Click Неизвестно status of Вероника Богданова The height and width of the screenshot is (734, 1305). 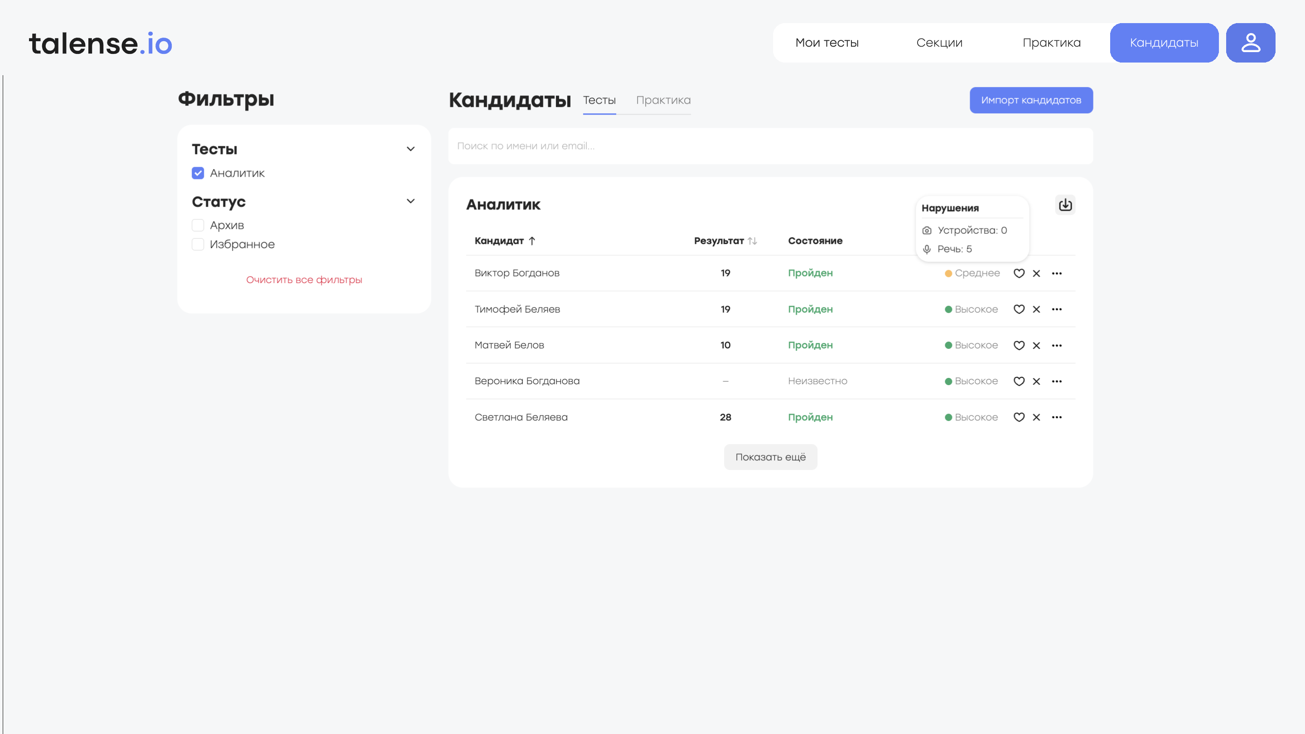click(817, 381)
